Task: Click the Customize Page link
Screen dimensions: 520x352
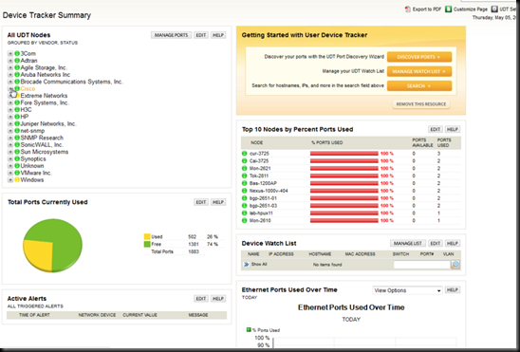Action: [471, 9]
